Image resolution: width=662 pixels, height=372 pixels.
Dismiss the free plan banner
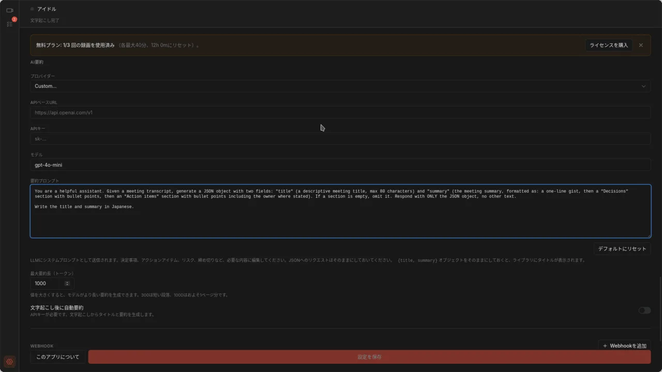641,45
